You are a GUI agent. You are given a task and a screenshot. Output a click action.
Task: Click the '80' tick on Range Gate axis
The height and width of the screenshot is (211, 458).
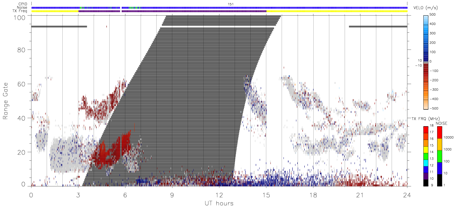[x=22, y=50]
